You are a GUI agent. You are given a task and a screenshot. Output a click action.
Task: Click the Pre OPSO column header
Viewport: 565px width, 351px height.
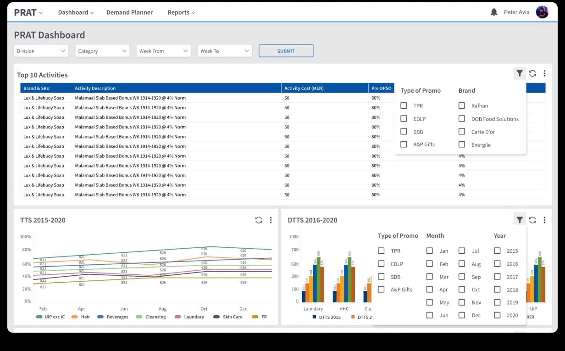tap(382, 88)
